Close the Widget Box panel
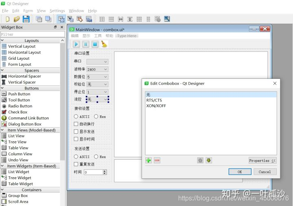 coord(62,27)
